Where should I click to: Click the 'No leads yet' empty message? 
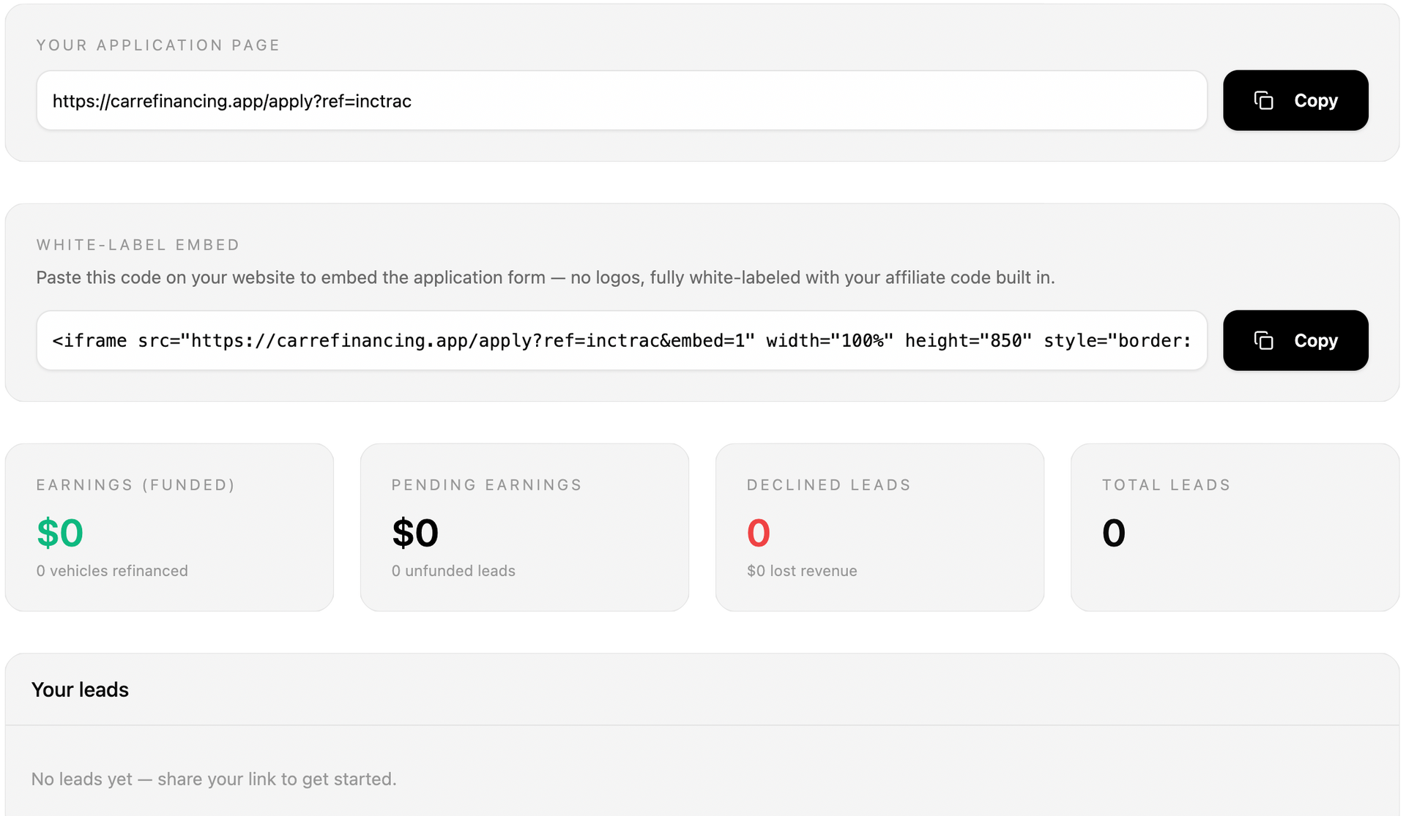[214, 779]
